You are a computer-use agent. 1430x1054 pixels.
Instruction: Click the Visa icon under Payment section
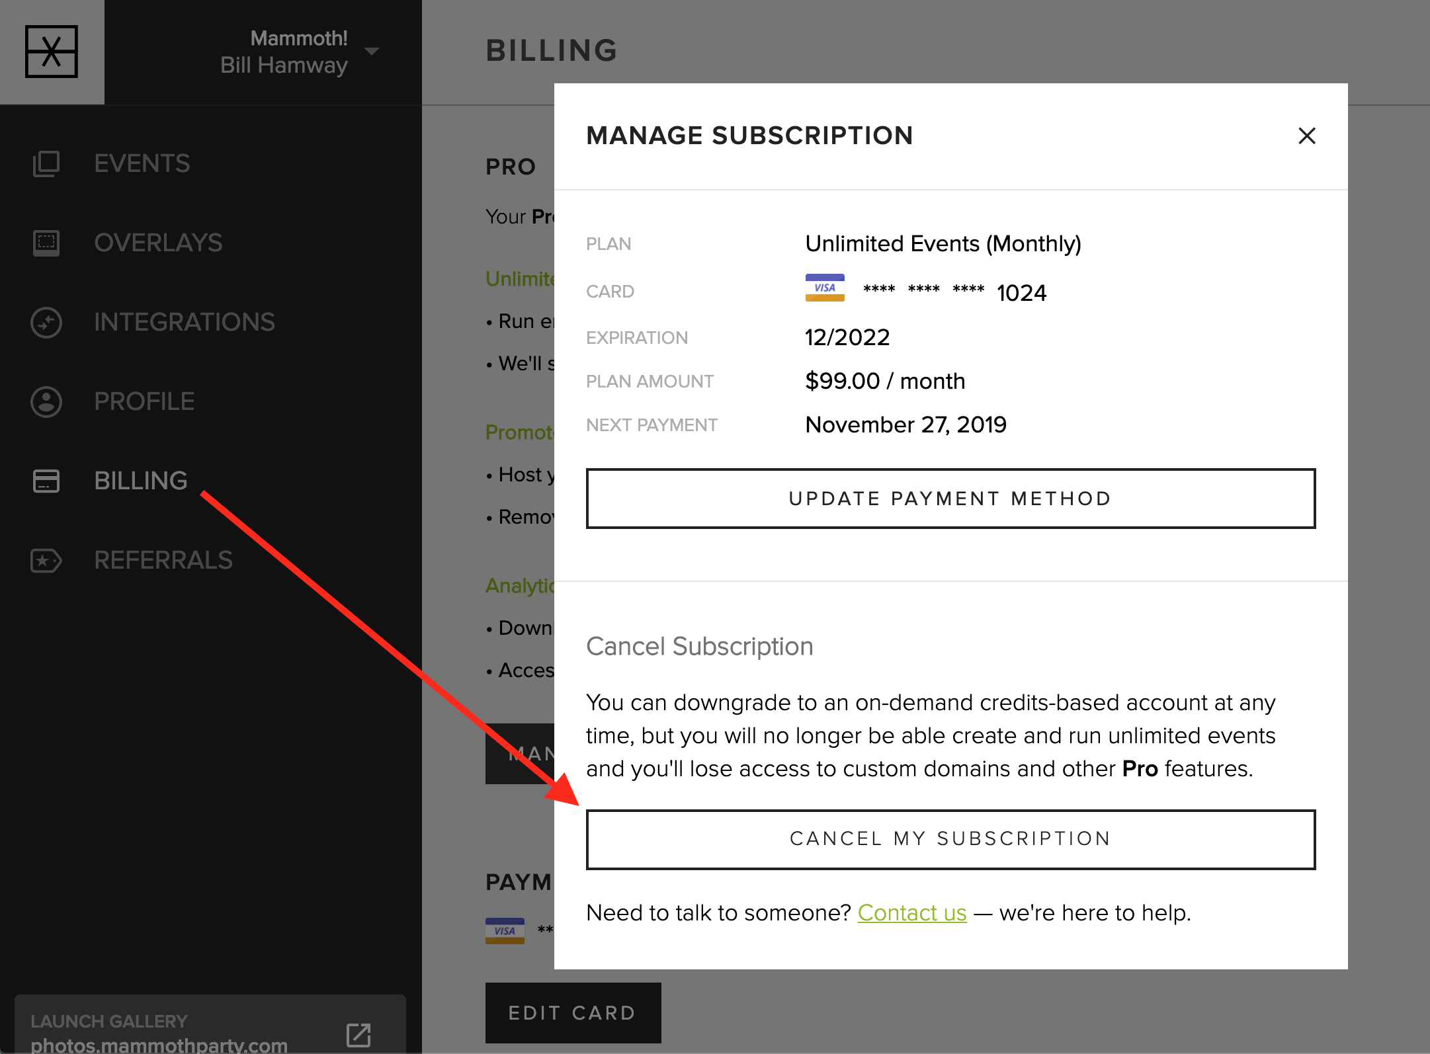point(505,930)
